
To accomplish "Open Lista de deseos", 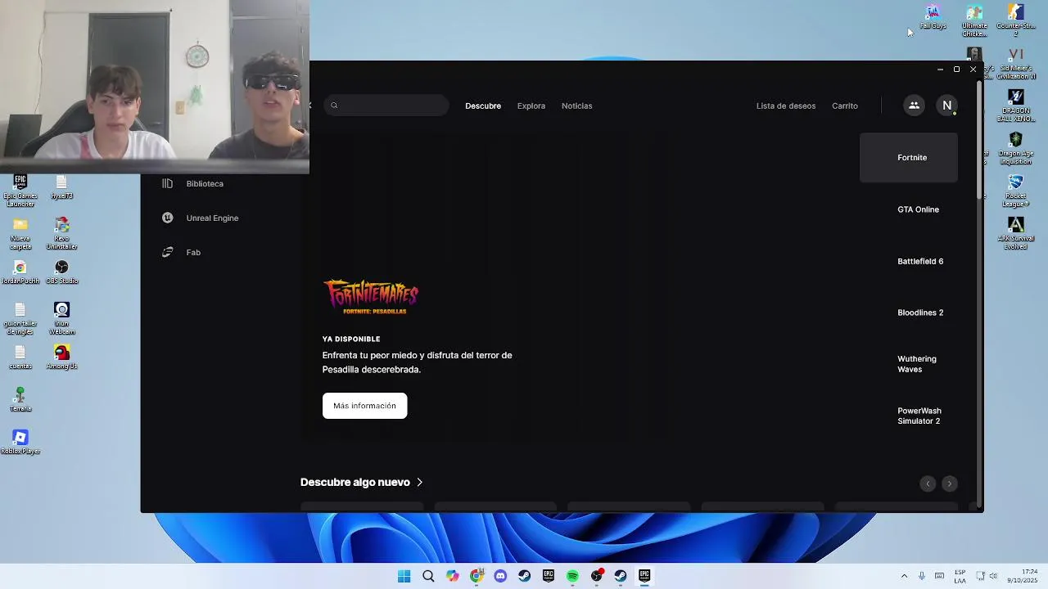I will 786,106.
